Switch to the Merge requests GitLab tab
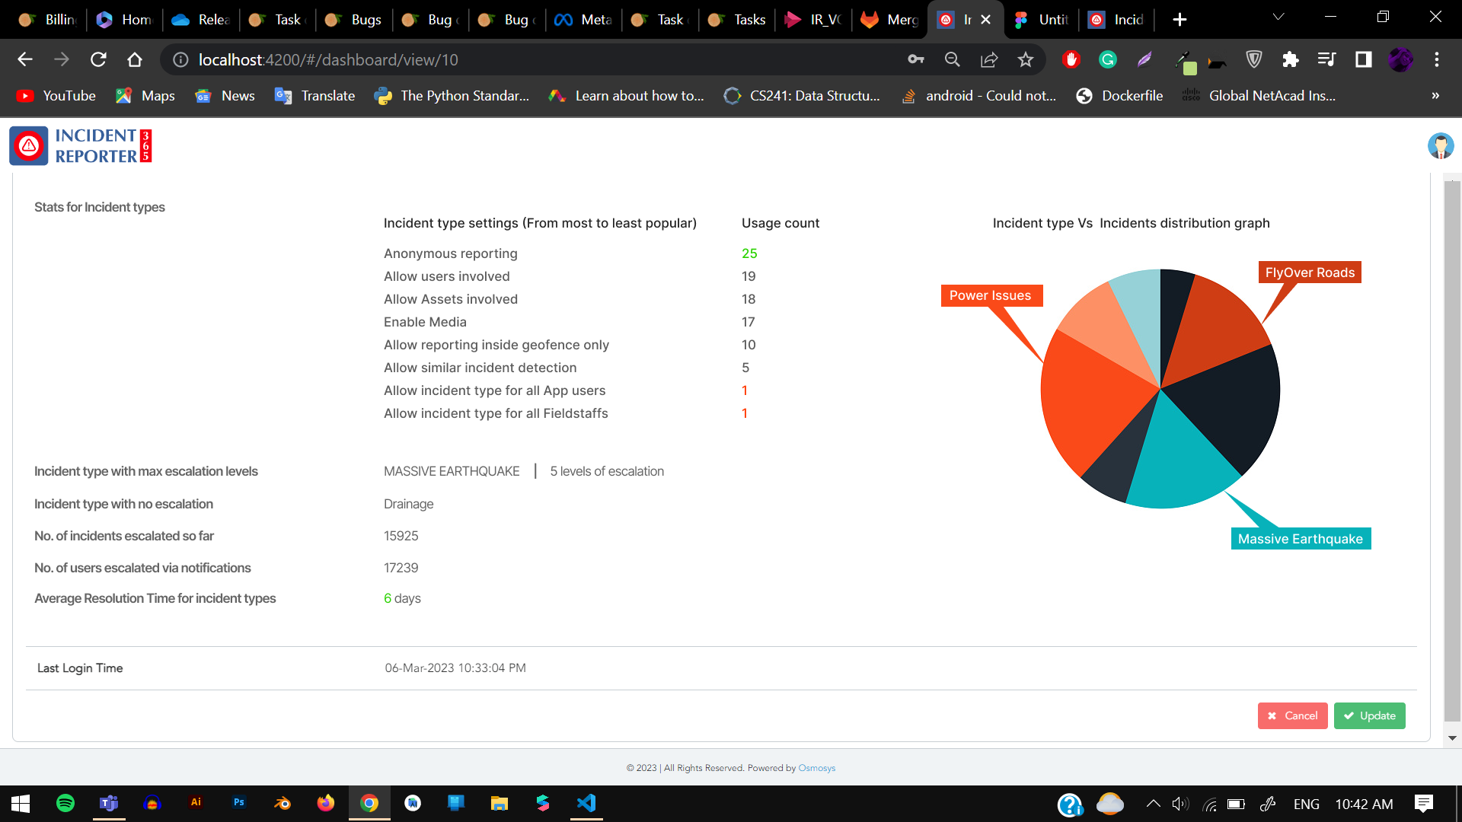 click(x=889, y=20)
